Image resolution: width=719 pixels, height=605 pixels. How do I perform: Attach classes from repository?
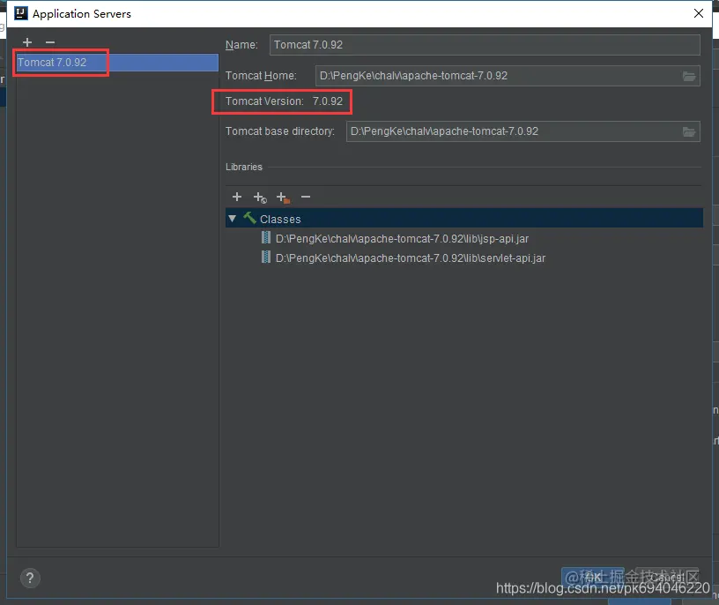pos(259,197)
